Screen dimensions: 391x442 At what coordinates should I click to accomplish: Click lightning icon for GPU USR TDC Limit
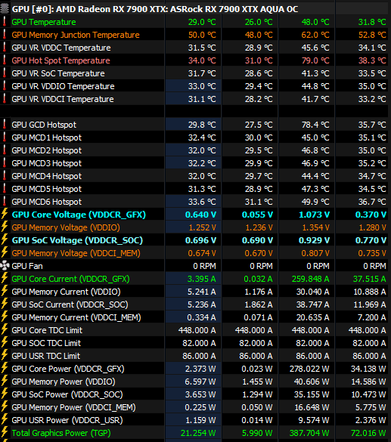5,356
